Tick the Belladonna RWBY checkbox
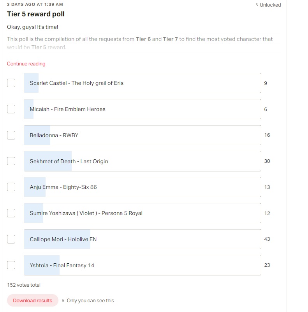The width and height of the screenshot is (308, 312). pos(11,135)
